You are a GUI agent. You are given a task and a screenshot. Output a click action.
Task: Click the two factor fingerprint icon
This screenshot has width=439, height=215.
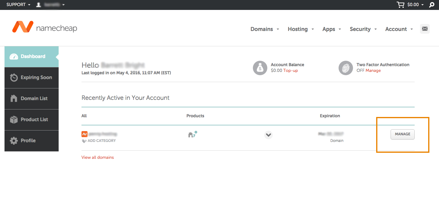[346, 68]
